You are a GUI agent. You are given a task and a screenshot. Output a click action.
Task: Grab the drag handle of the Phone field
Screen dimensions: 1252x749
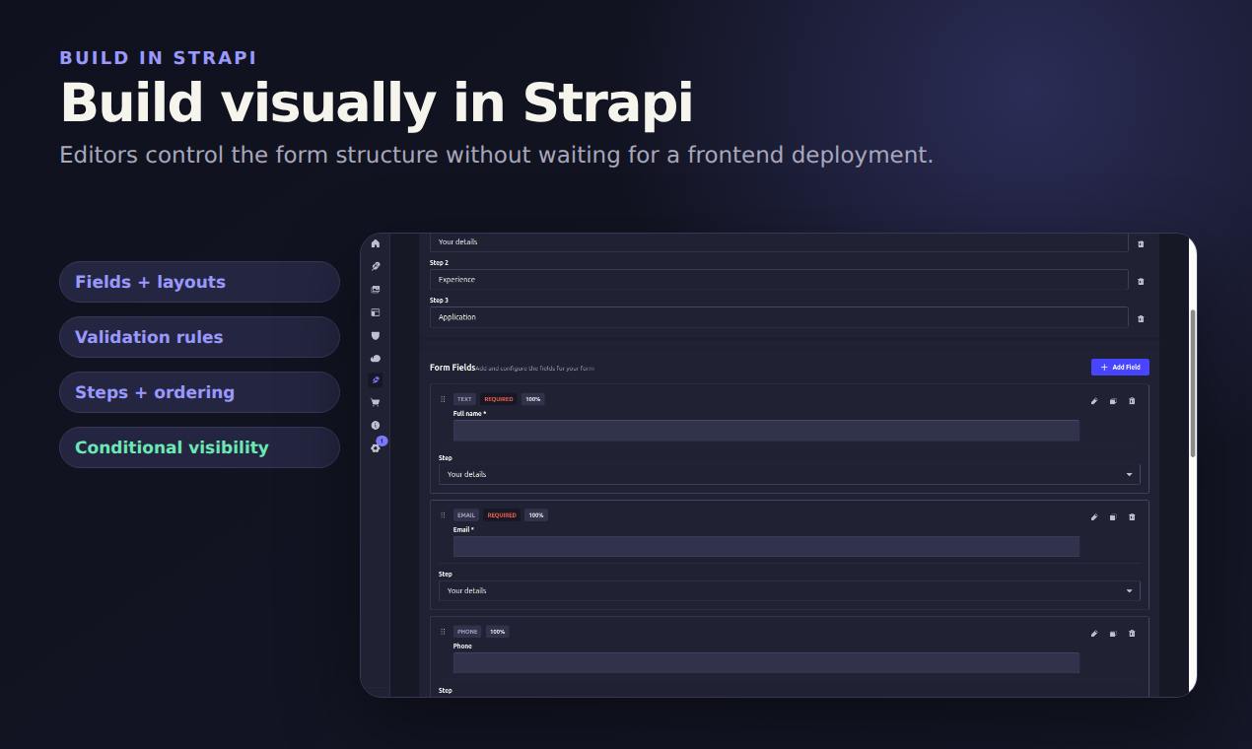click(443, 632)
